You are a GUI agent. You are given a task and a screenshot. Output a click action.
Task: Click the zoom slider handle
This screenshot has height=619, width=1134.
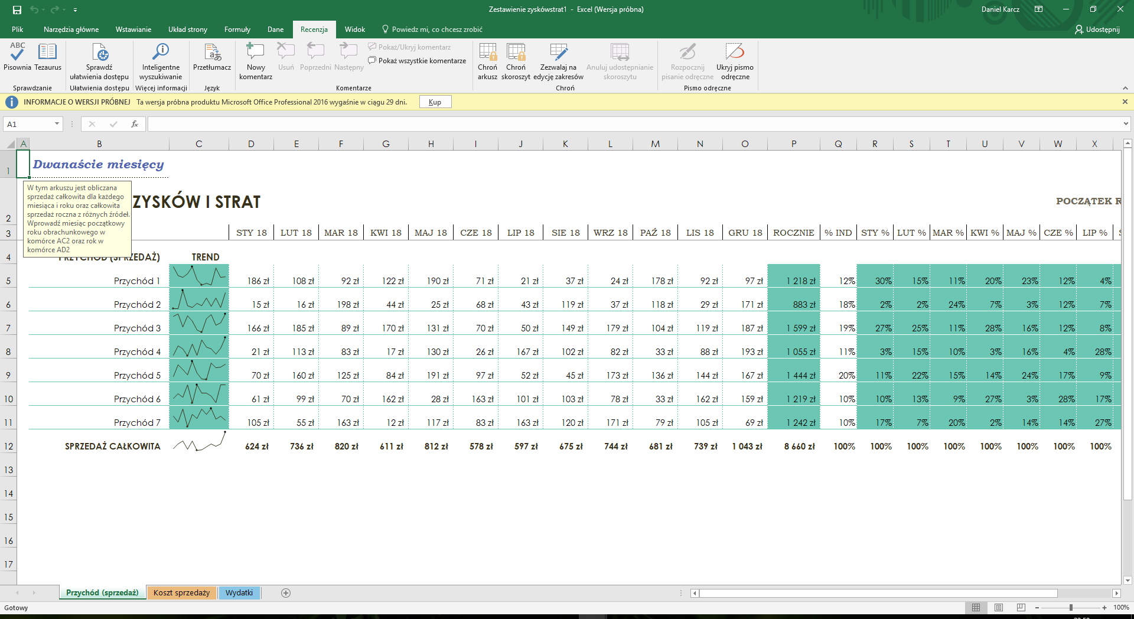pos(1071,608)
